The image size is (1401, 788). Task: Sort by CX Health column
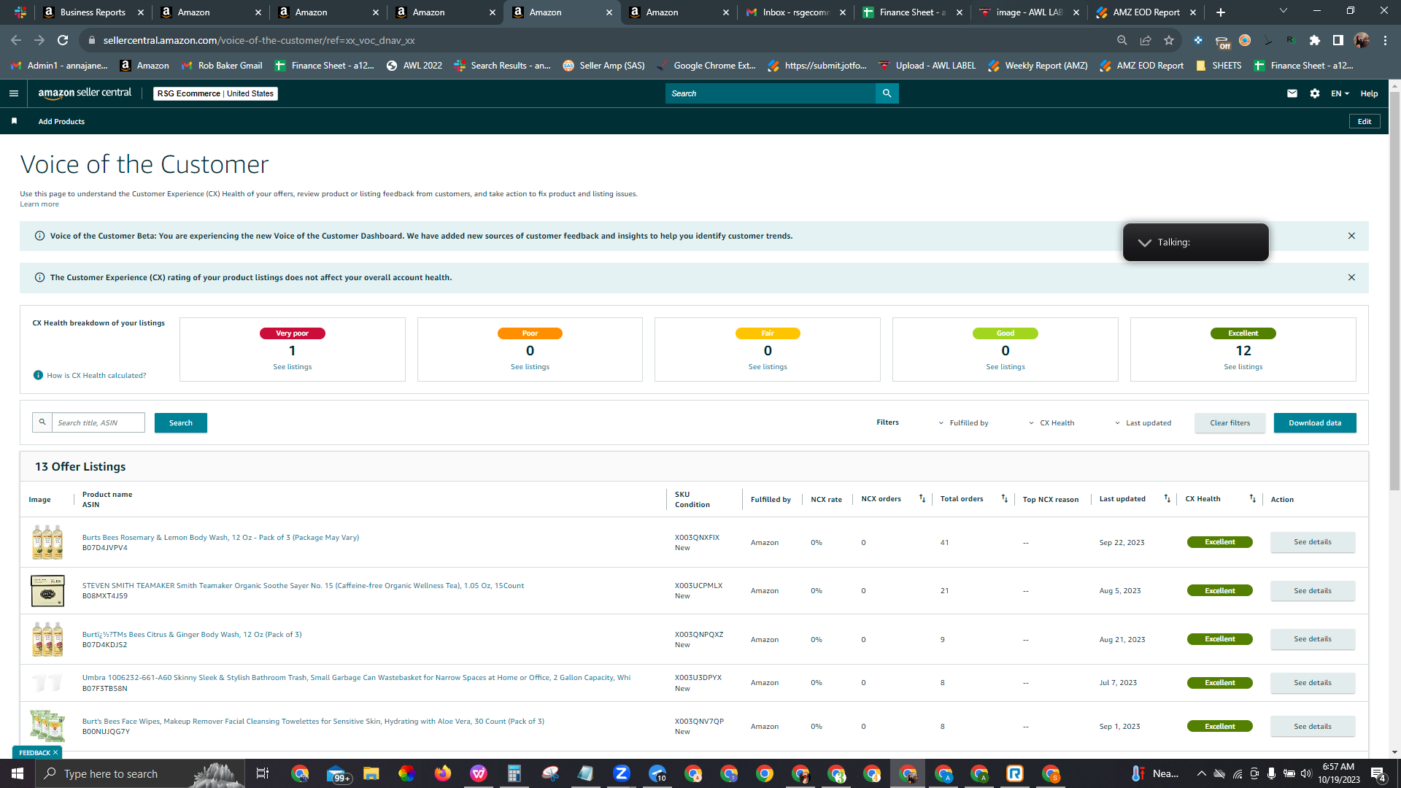click(x=1252, y=499)
